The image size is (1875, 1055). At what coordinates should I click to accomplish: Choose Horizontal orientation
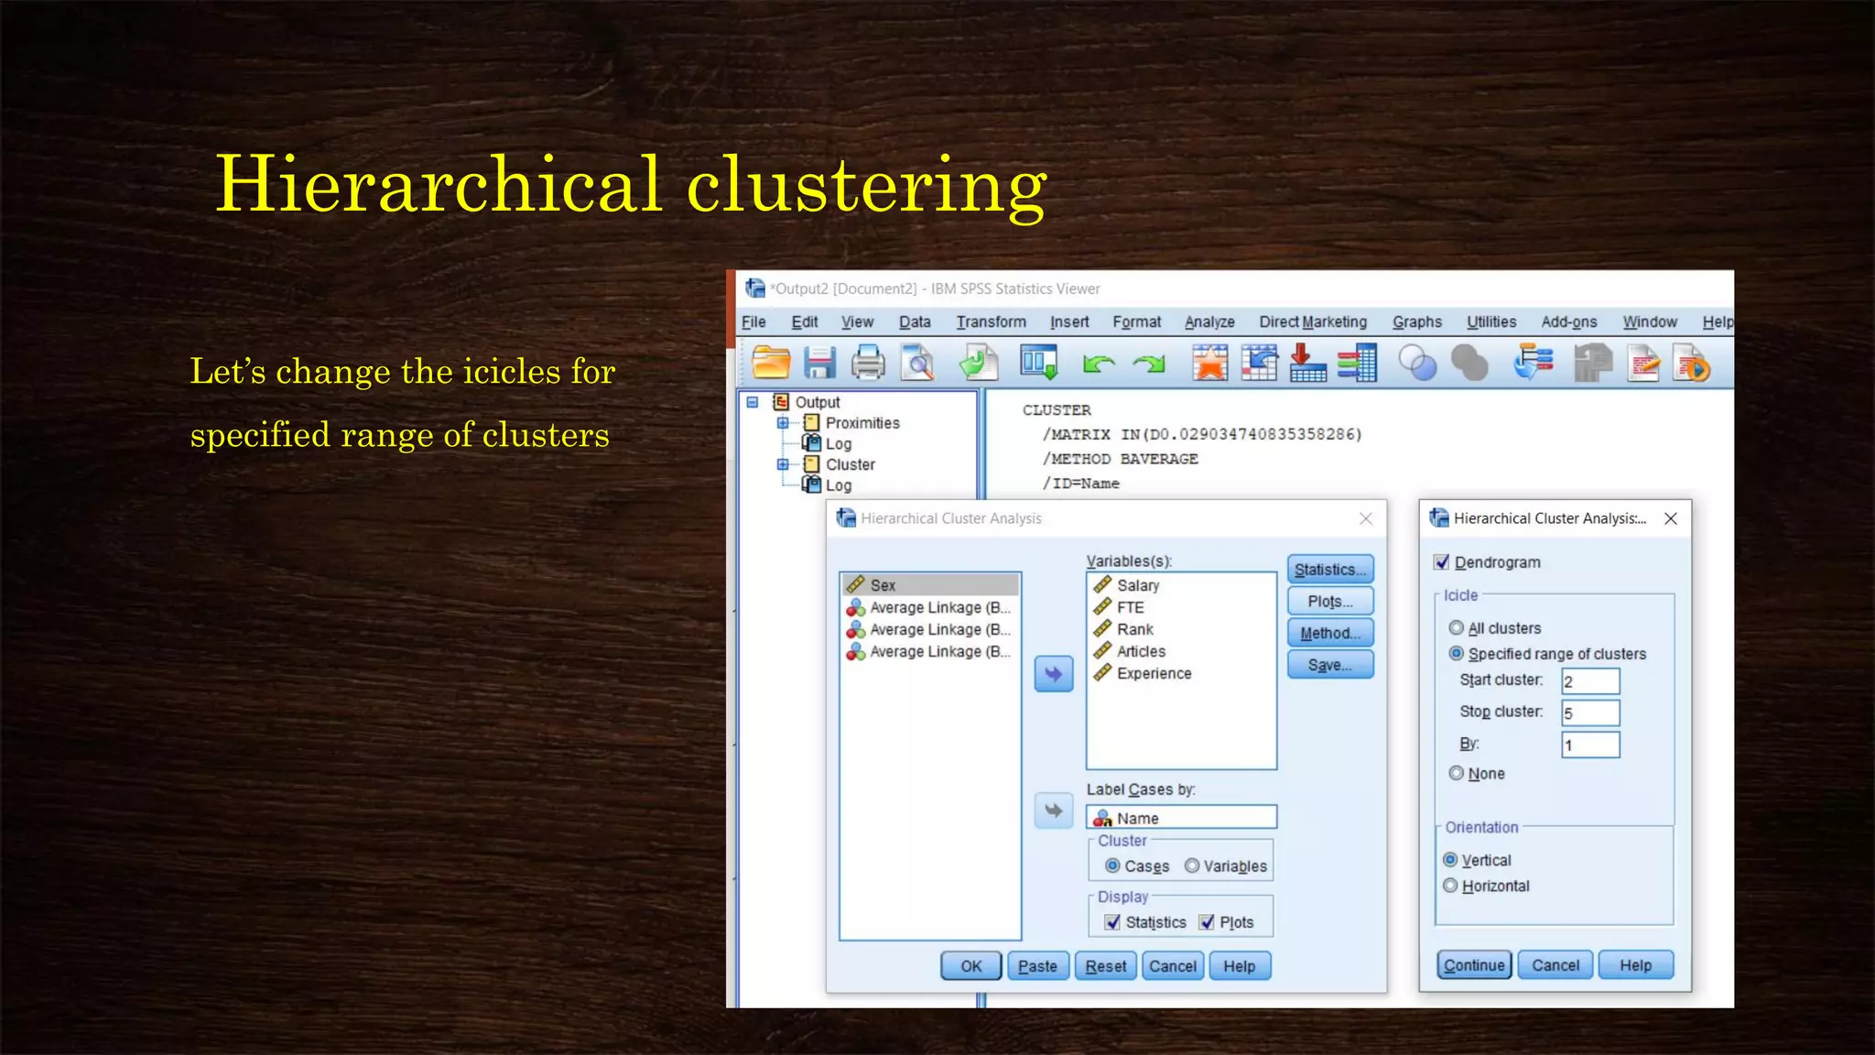[x=1450, y=886]
